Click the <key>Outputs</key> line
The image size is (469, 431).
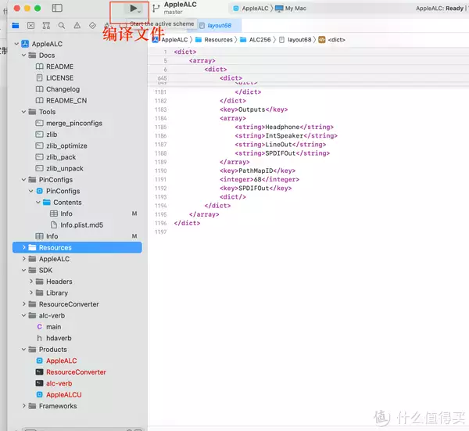point(253,110)
